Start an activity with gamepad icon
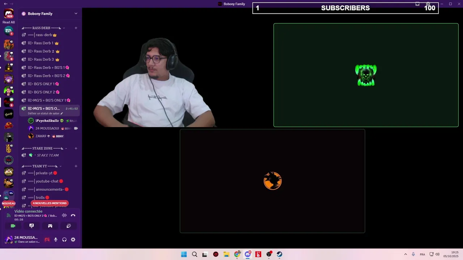The width and height of the screenshot is (463, 260). pyautogui.click(x=50, y=226)
